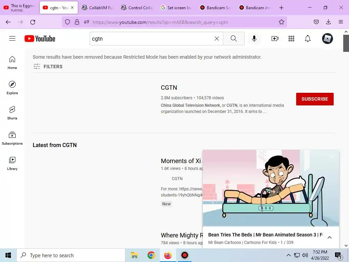The height and width of the screenshot is (262, 349).
Task: Click the Mr Bean miniplayer video
Action: tap(271, 188)
